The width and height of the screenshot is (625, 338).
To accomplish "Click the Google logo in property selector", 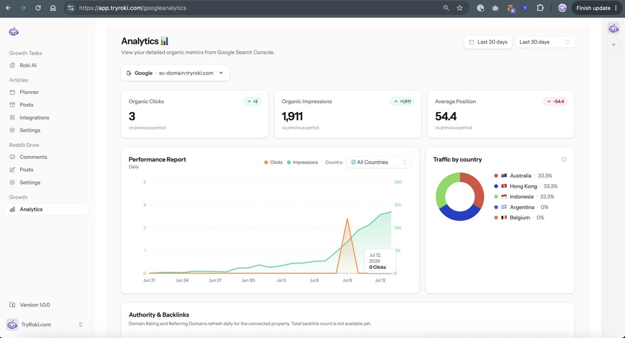I will coord(129,73).
